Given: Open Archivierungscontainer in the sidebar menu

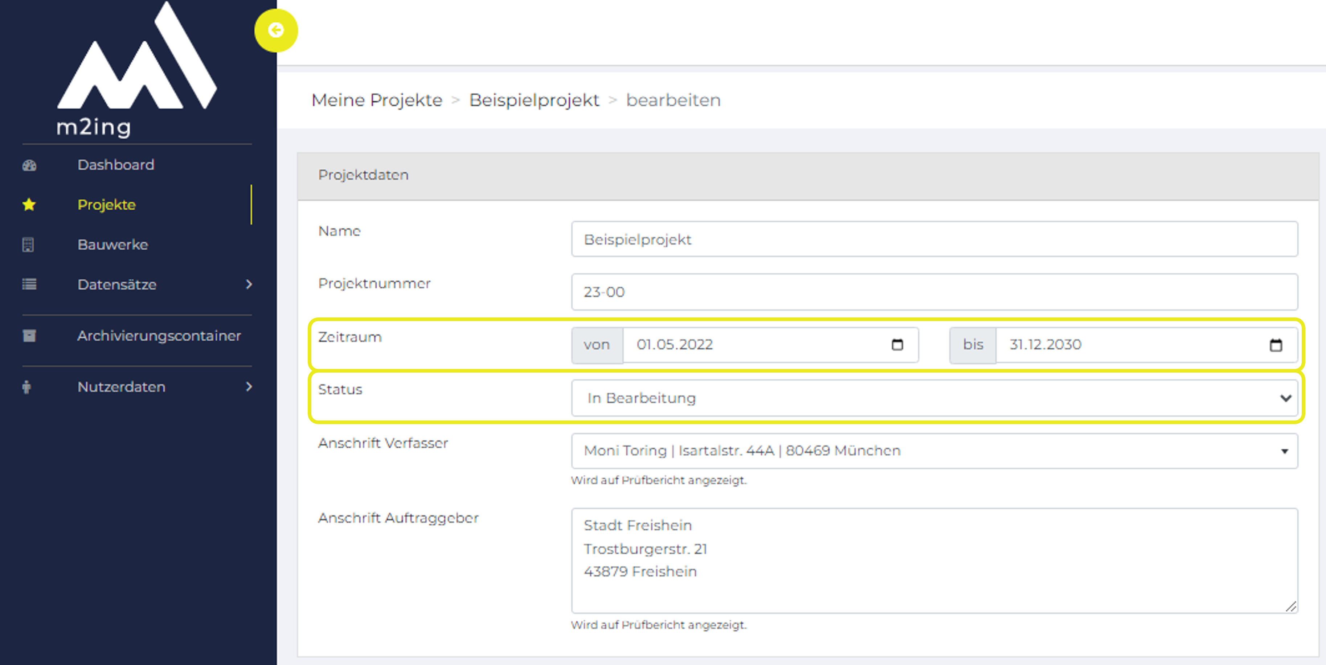Looking at the screenshot, I should 159,336.
